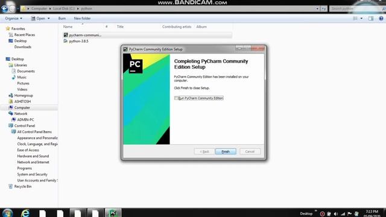Sort files by Name column

(68, 27)
